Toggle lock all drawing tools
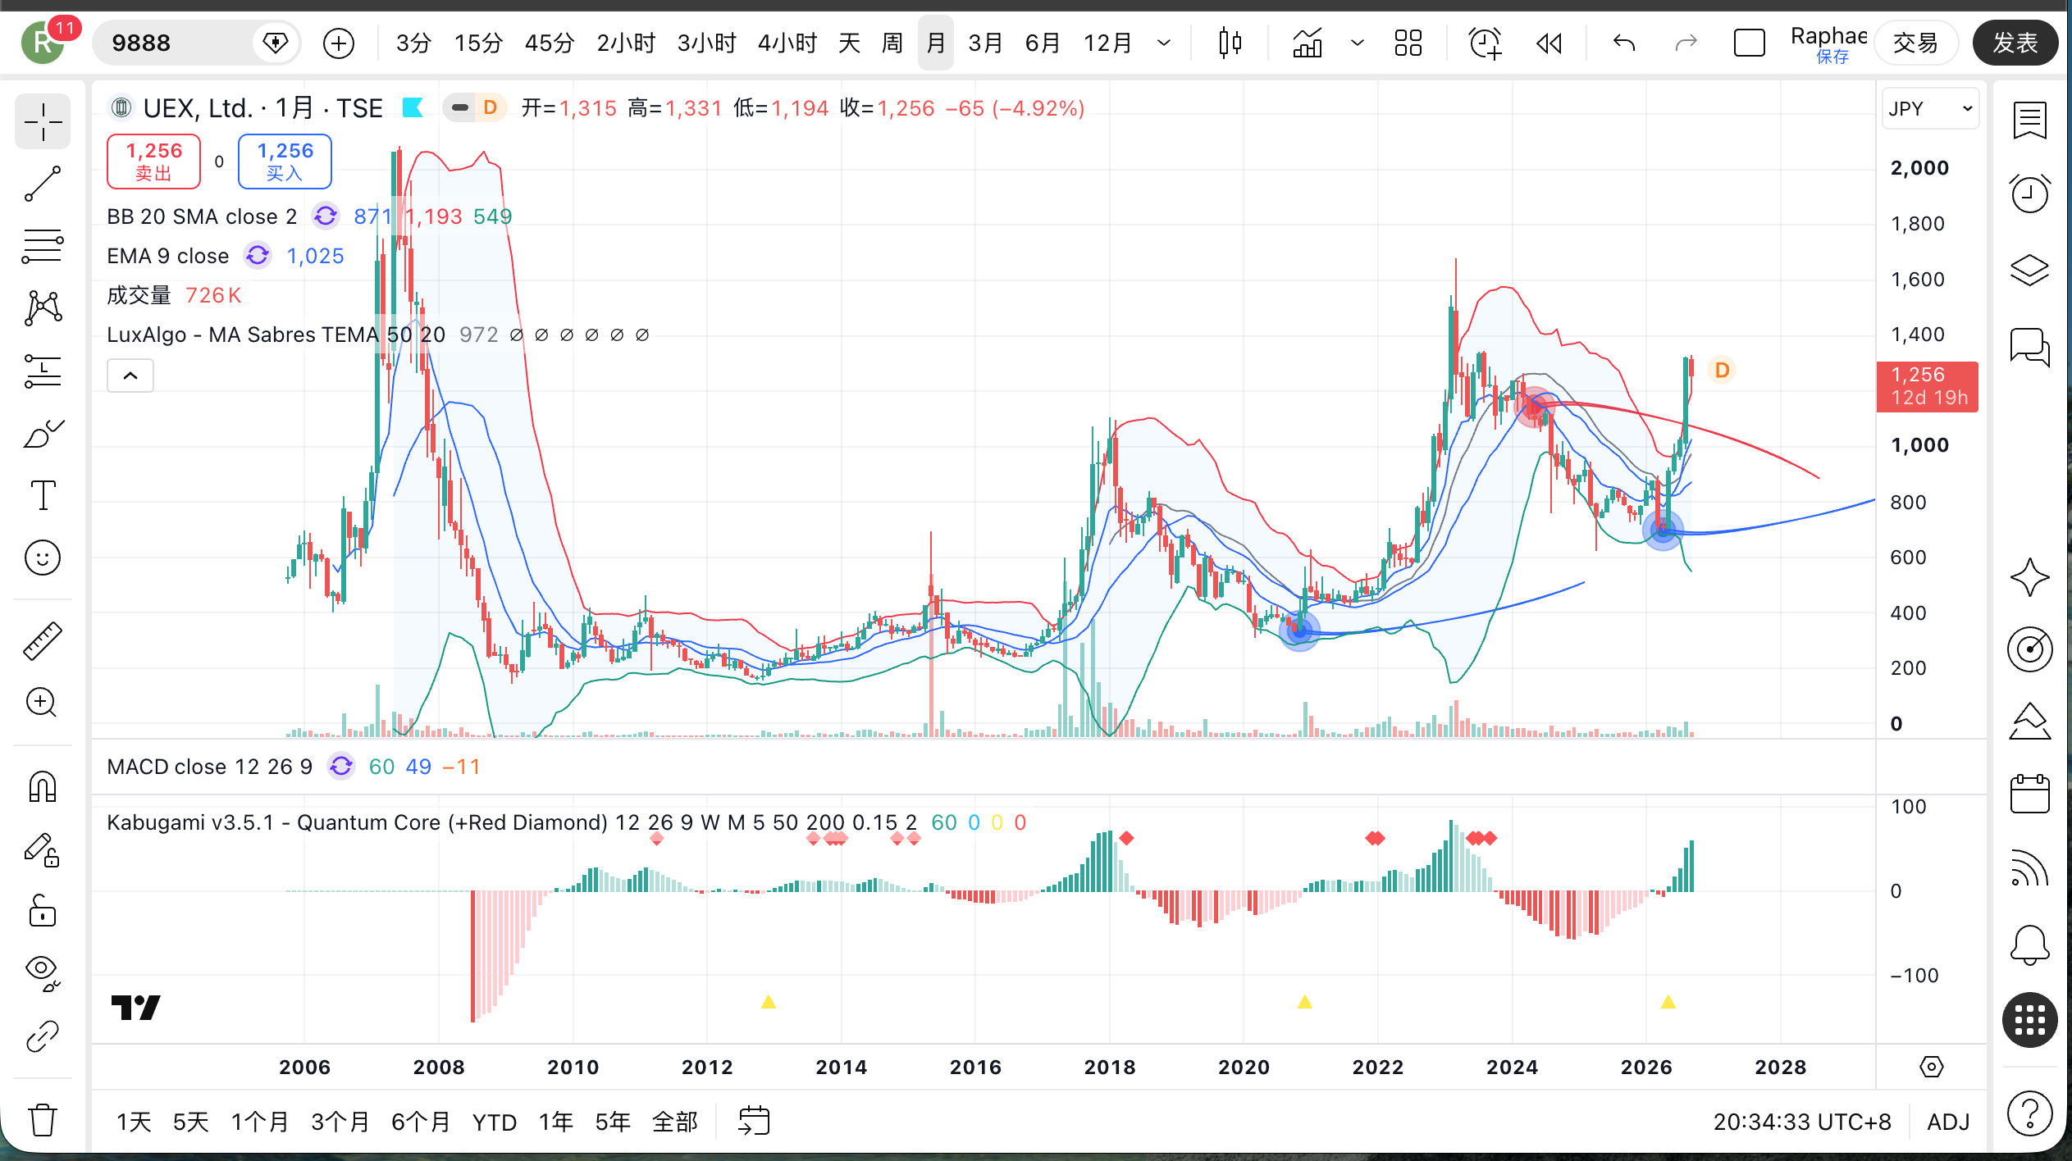This screenshot has height=1161, width=2072. [43, 912]
